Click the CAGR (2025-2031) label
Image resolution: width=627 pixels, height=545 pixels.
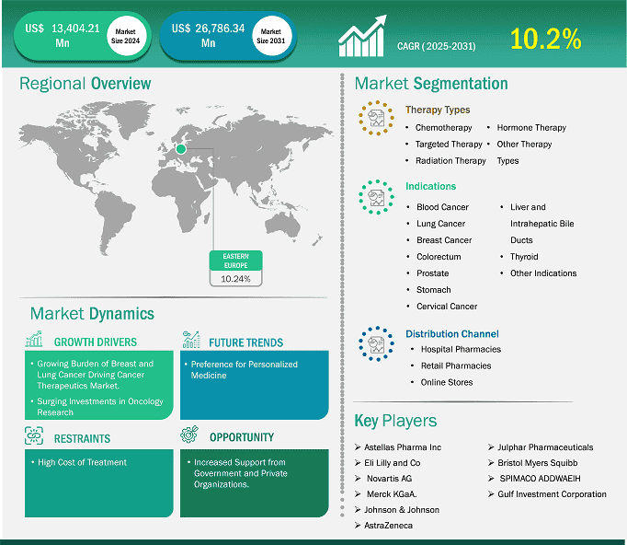(x=437, y=46)
